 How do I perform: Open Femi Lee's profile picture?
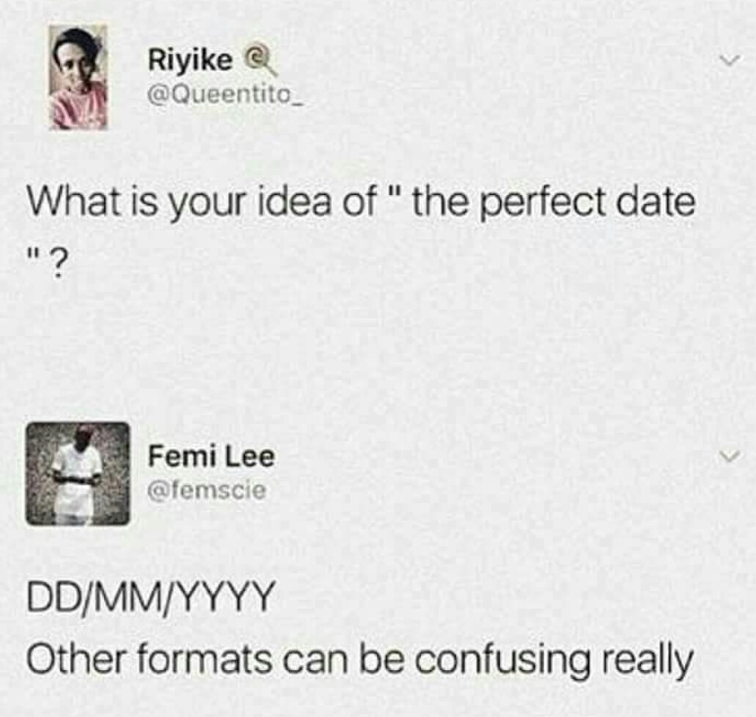pos(78,474)
